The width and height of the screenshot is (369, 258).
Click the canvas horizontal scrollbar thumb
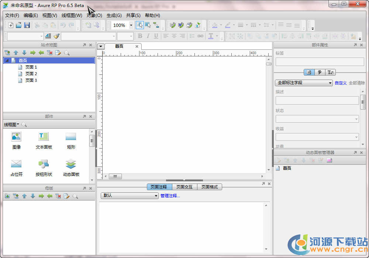click(x=115, y=177)
